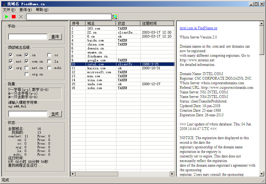Select the findname.cn row
The image size is (266, 184).
tap(122, 56)
